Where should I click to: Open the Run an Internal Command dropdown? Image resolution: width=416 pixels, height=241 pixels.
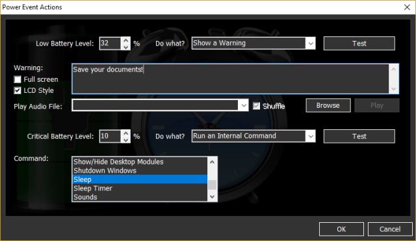coord(311,136)
